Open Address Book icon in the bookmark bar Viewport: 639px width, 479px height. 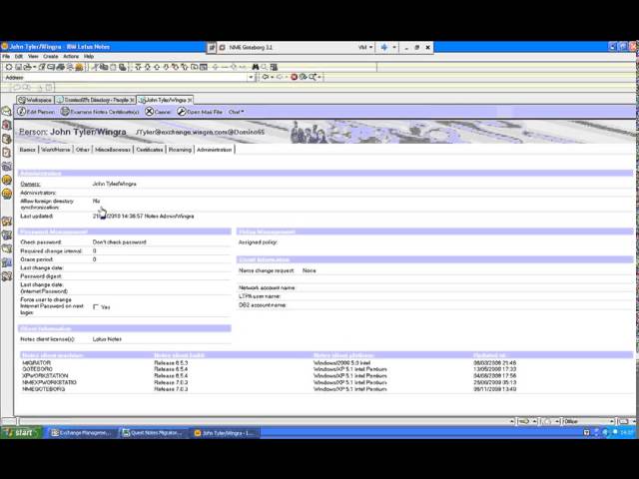[7, 139]
